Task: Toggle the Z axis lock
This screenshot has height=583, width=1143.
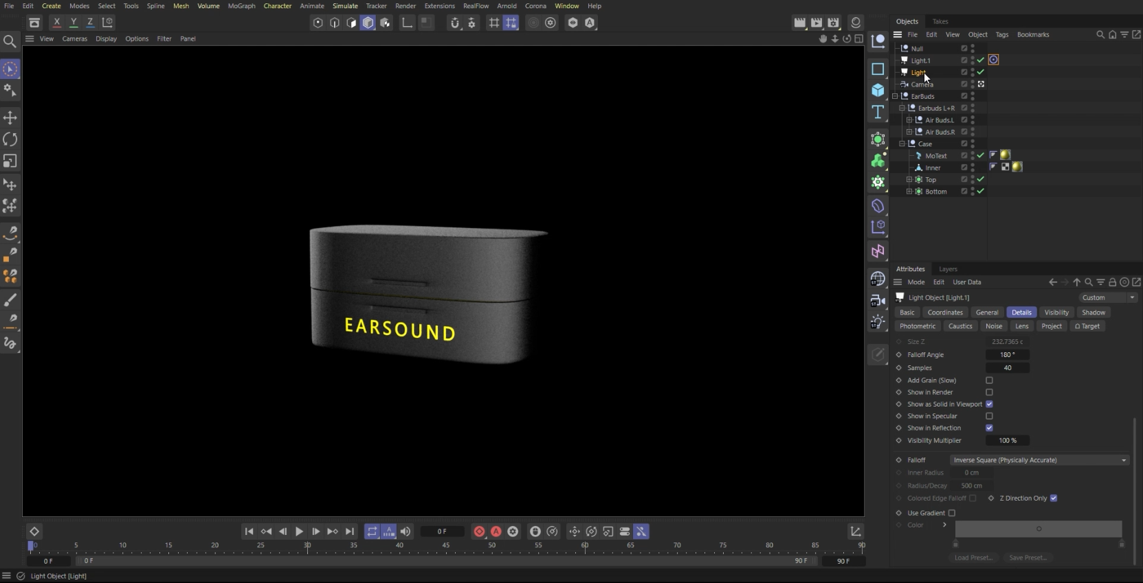Action: (90, 23)
